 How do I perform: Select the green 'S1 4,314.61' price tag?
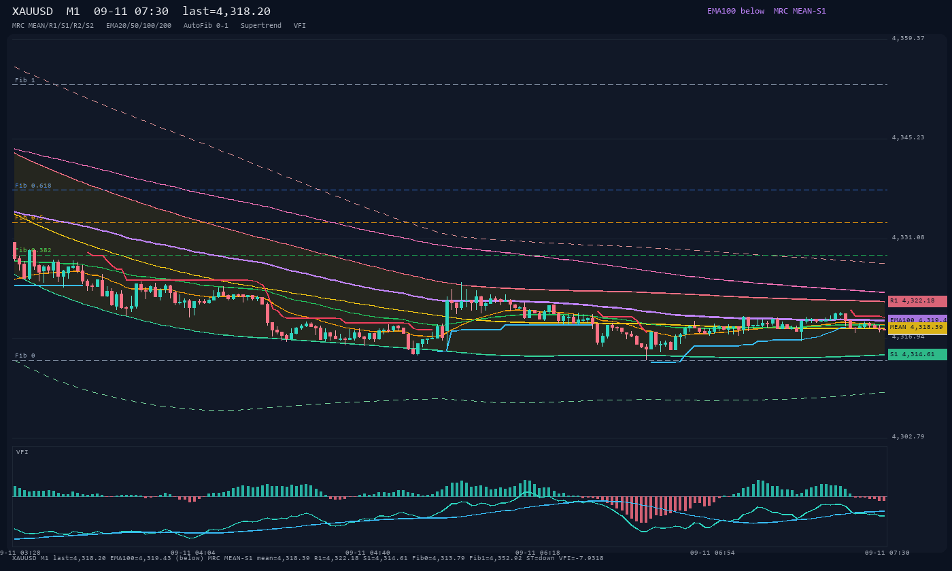click(x=917, y=354)
